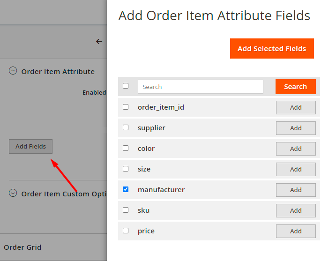This screenshot has width=321, height=261.
Task: Select the sku checkbox
Action: 126,210
